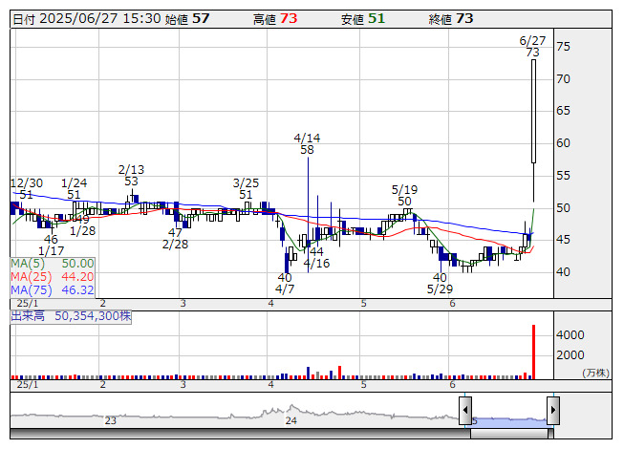Click the 44 4/16 low annotation
624x449 pixels.
click(316, 257)
